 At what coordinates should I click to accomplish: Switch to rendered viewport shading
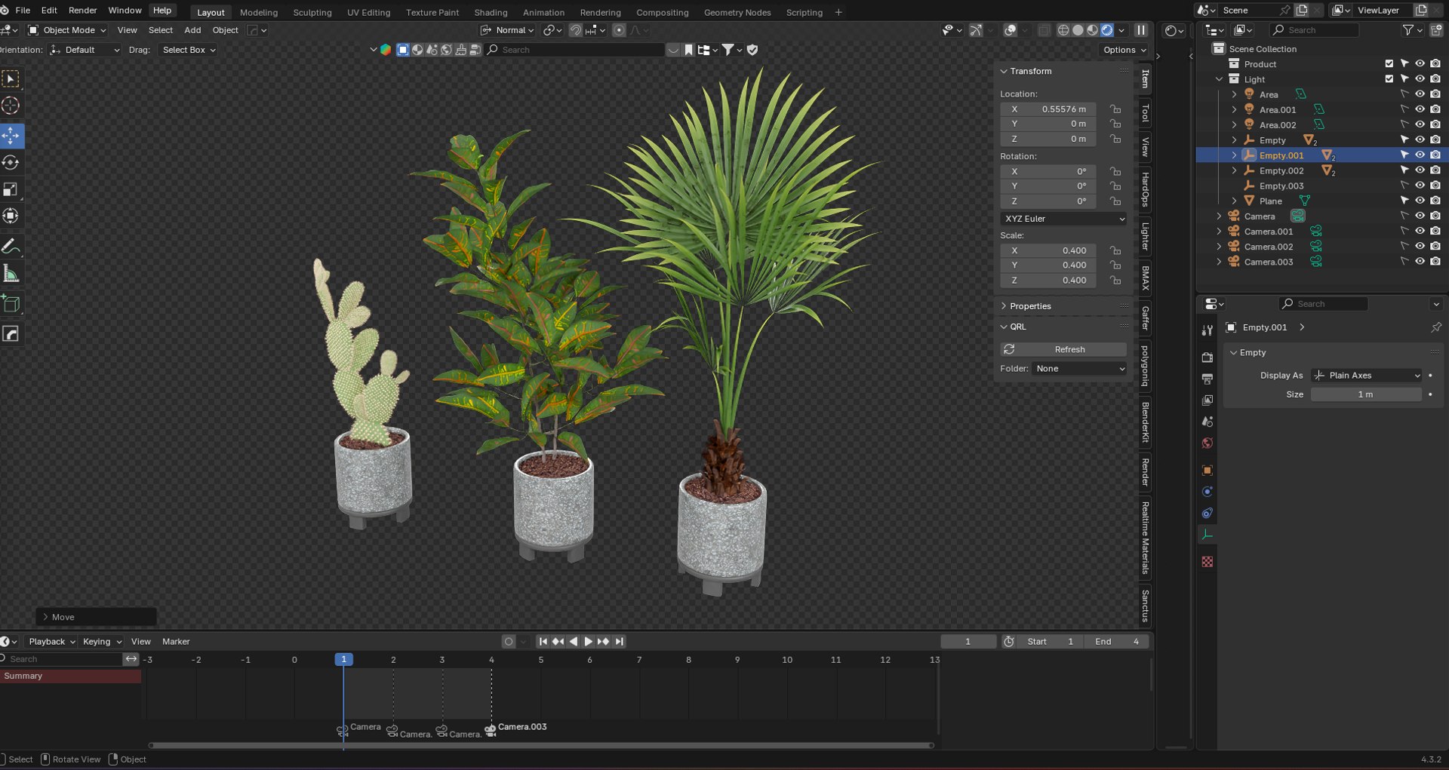pos(1106,30)
